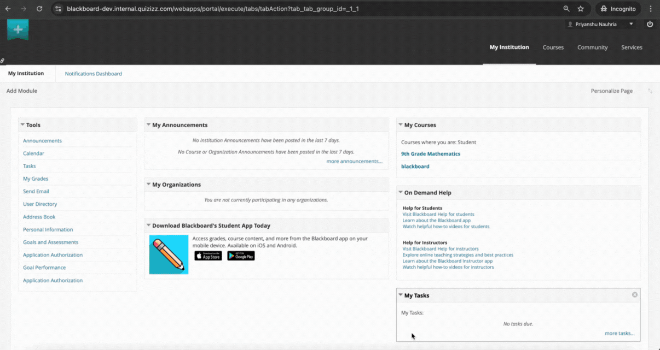Open the Priyanshu Nauhria user menu dropdown
660x350 pixels.
pos(601,25)
